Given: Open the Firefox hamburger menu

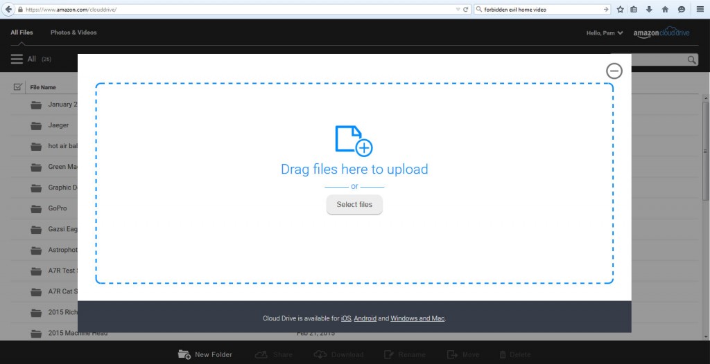Looking at the screenshot, I should coord(700,9).
